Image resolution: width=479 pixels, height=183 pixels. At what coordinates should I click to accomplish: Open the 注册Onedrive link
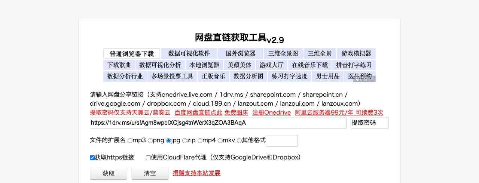(x=271, y=112)
